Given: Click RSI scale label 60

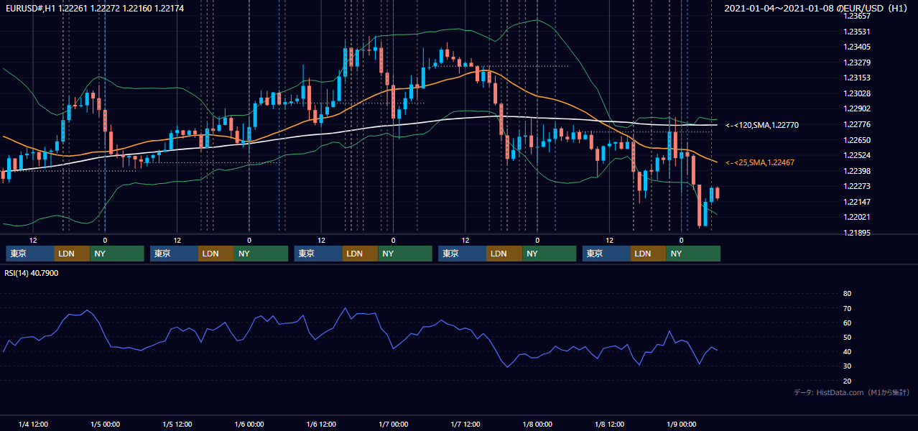Looking at the screenshot, I should [847, 323].
